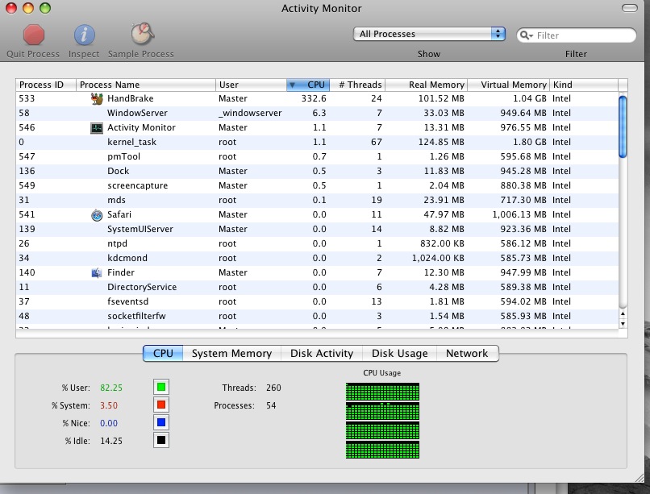Image resolution: width=650 pixels, height=494 pixels.
Task: Click the black % Idle color swatch
Action: click(161, 440)
